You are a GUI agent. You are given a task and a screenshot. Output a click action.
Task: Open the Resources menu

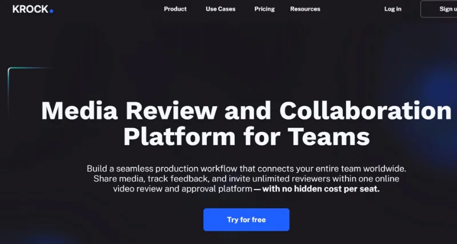coord(305,9)
